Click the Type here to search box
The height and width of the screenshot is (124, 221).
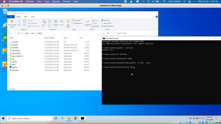30,118
